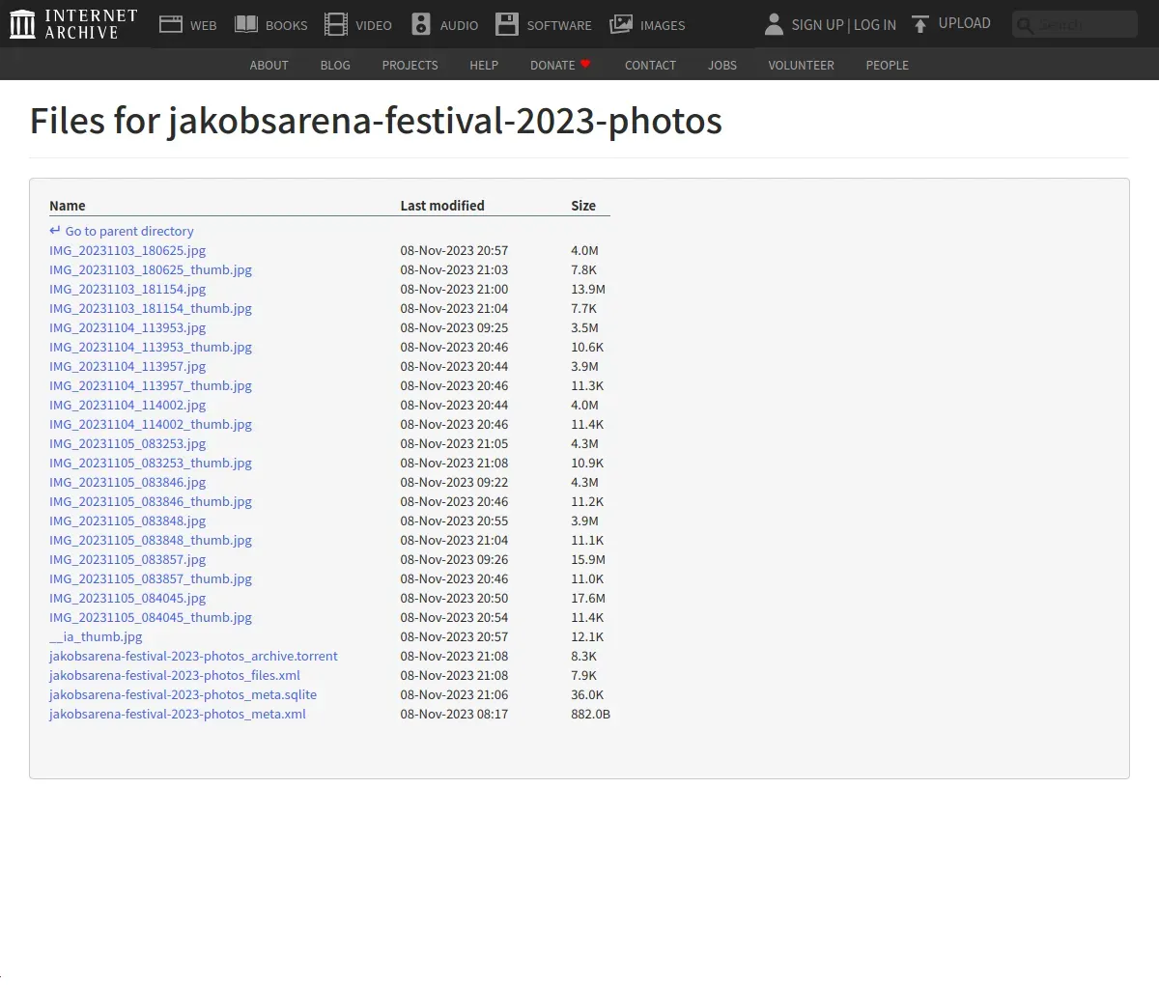
Task: Click the parent directory return arrow icon
Action: [55, 231]
